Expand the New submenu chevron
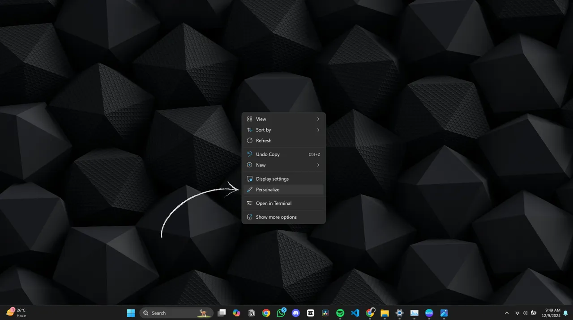Viewport: 573px width, 320px height. [x=318, y=165]
